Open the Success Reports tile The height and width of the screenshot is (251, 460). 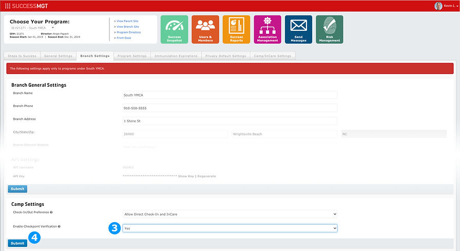[237, 30]
